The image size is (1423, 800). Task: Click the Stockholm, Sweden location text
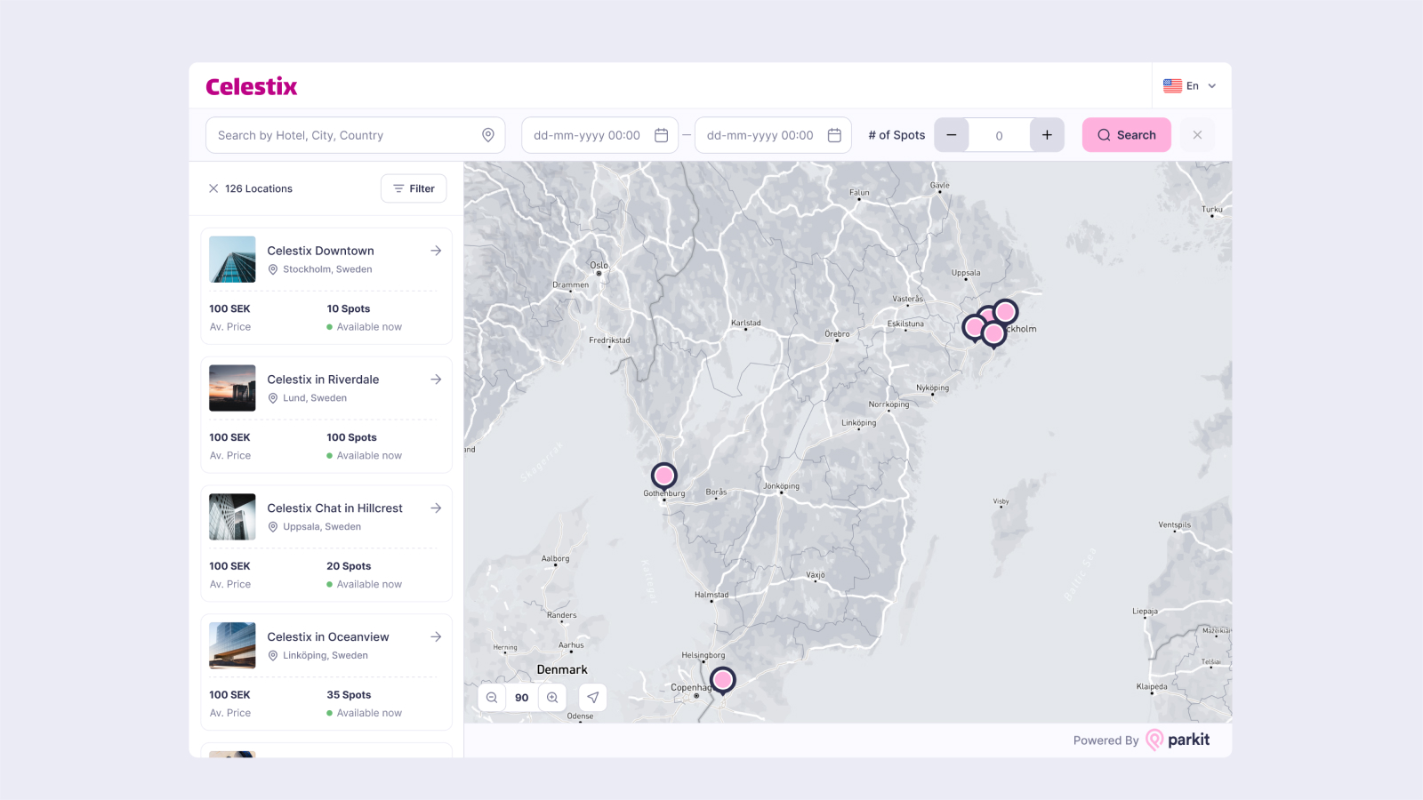click(x=327, y=269)
